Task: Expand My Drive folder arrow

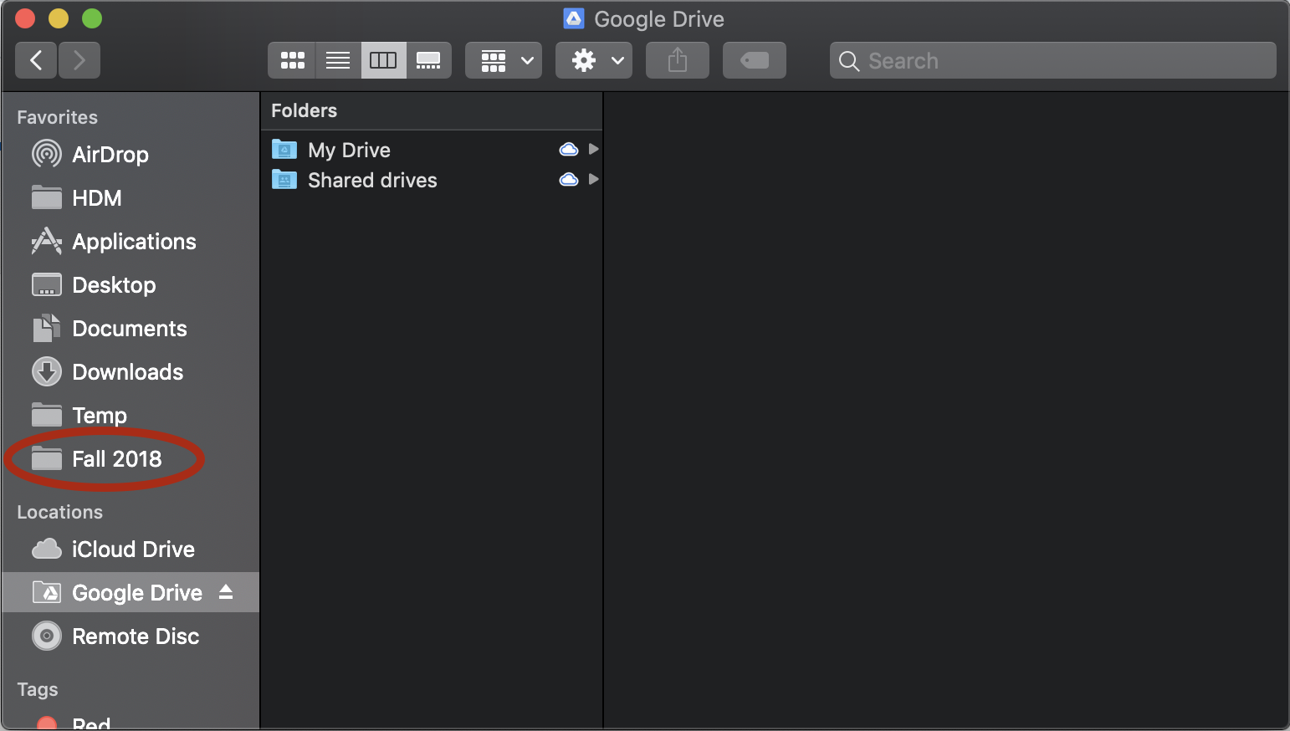Action: tap(593, 150)
